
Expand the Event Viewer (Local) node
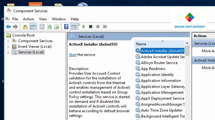point(8,47)
